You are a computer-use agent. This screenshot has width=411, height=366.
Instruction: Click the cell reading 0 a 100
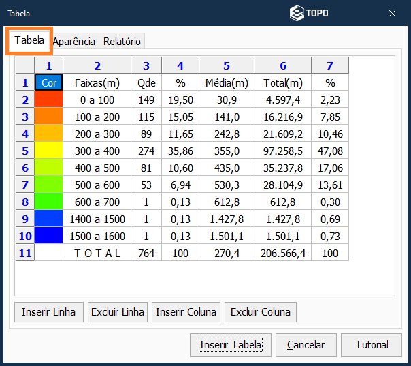(x=97, y=99)
